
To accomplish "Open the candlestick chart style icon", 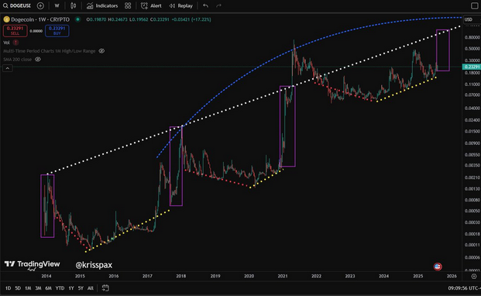I will click(73, 5).
